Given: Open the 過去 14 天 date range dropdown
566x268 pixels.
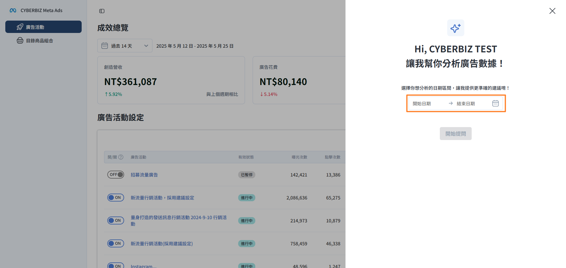Looking at the screenshot, I should click(x=125, y=46).
